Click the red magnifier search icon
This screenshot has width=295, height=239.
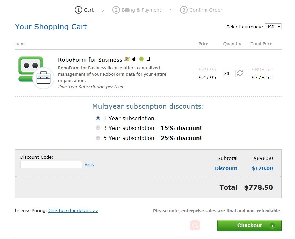(x=195, y=225)
